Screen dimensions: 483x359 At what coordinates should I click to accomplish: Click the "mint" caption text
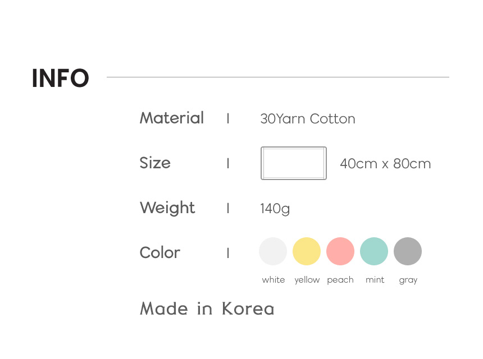point(375,280)
